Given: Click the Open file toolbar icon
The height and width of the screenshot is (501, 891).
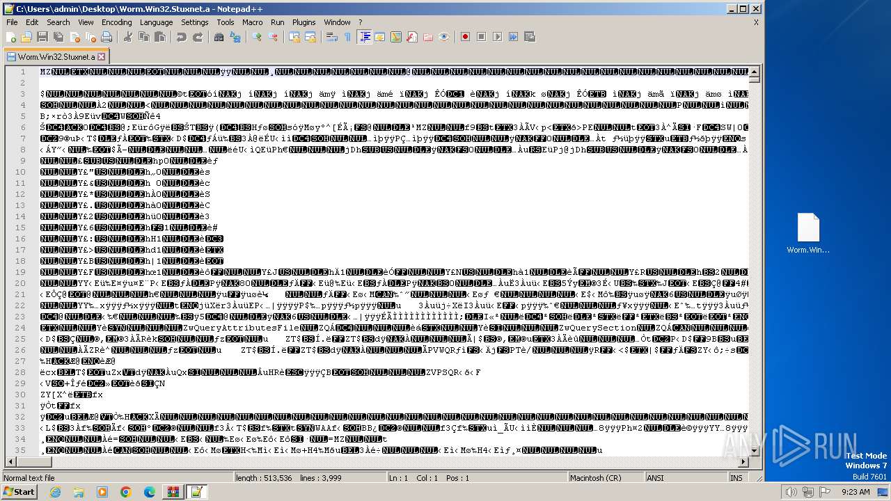Looking at the screenshot, I should 26,37.
